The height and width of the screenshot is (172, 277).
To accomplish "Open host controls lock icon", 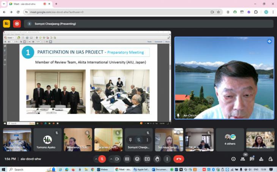I will (x=271, y=159).
